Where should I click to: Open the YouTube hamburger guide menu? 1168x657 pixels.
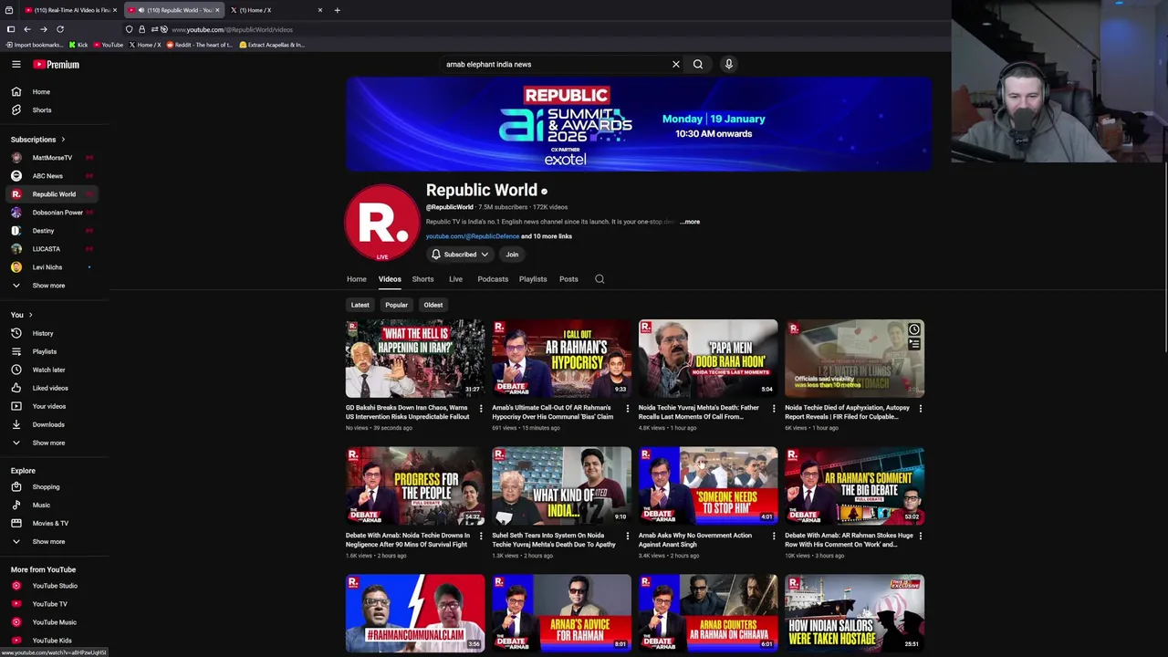pos(16,64)
